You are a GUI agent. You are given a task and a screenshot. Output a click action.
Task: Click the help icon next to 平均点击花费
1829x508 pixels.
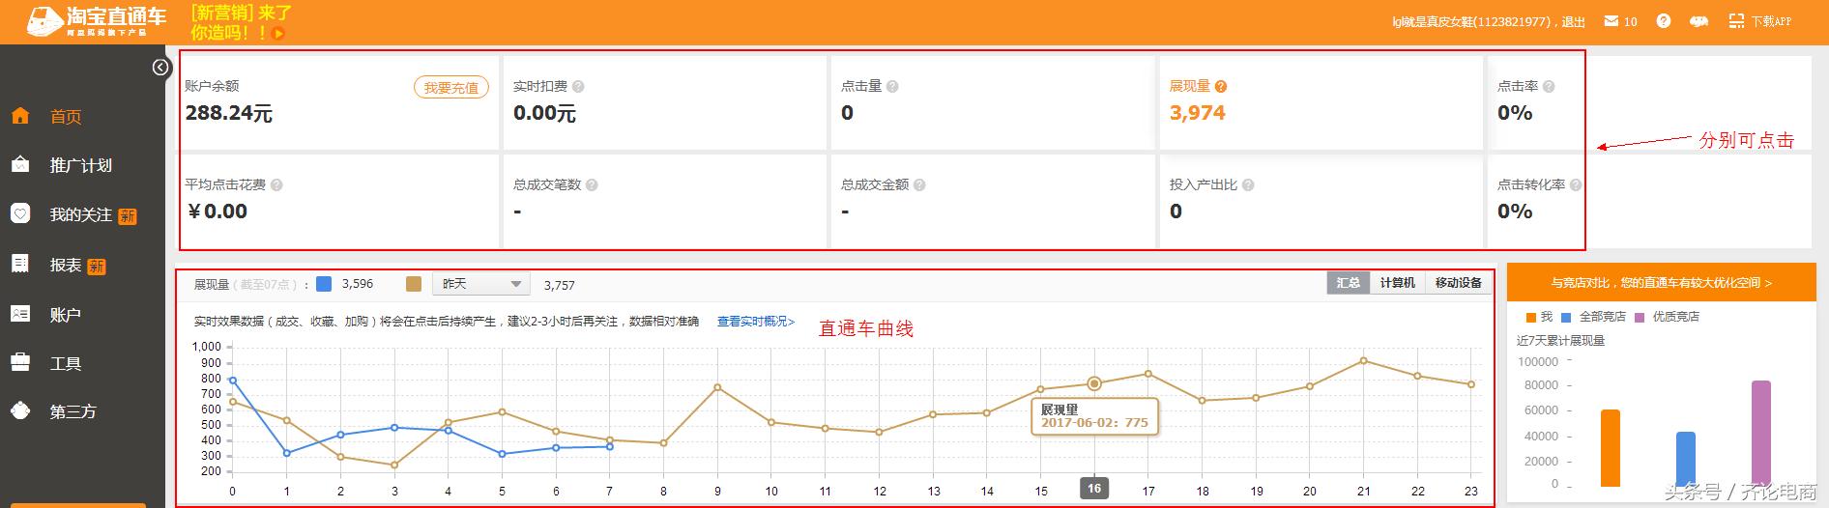pyautogui.click(x=276, y=184)
